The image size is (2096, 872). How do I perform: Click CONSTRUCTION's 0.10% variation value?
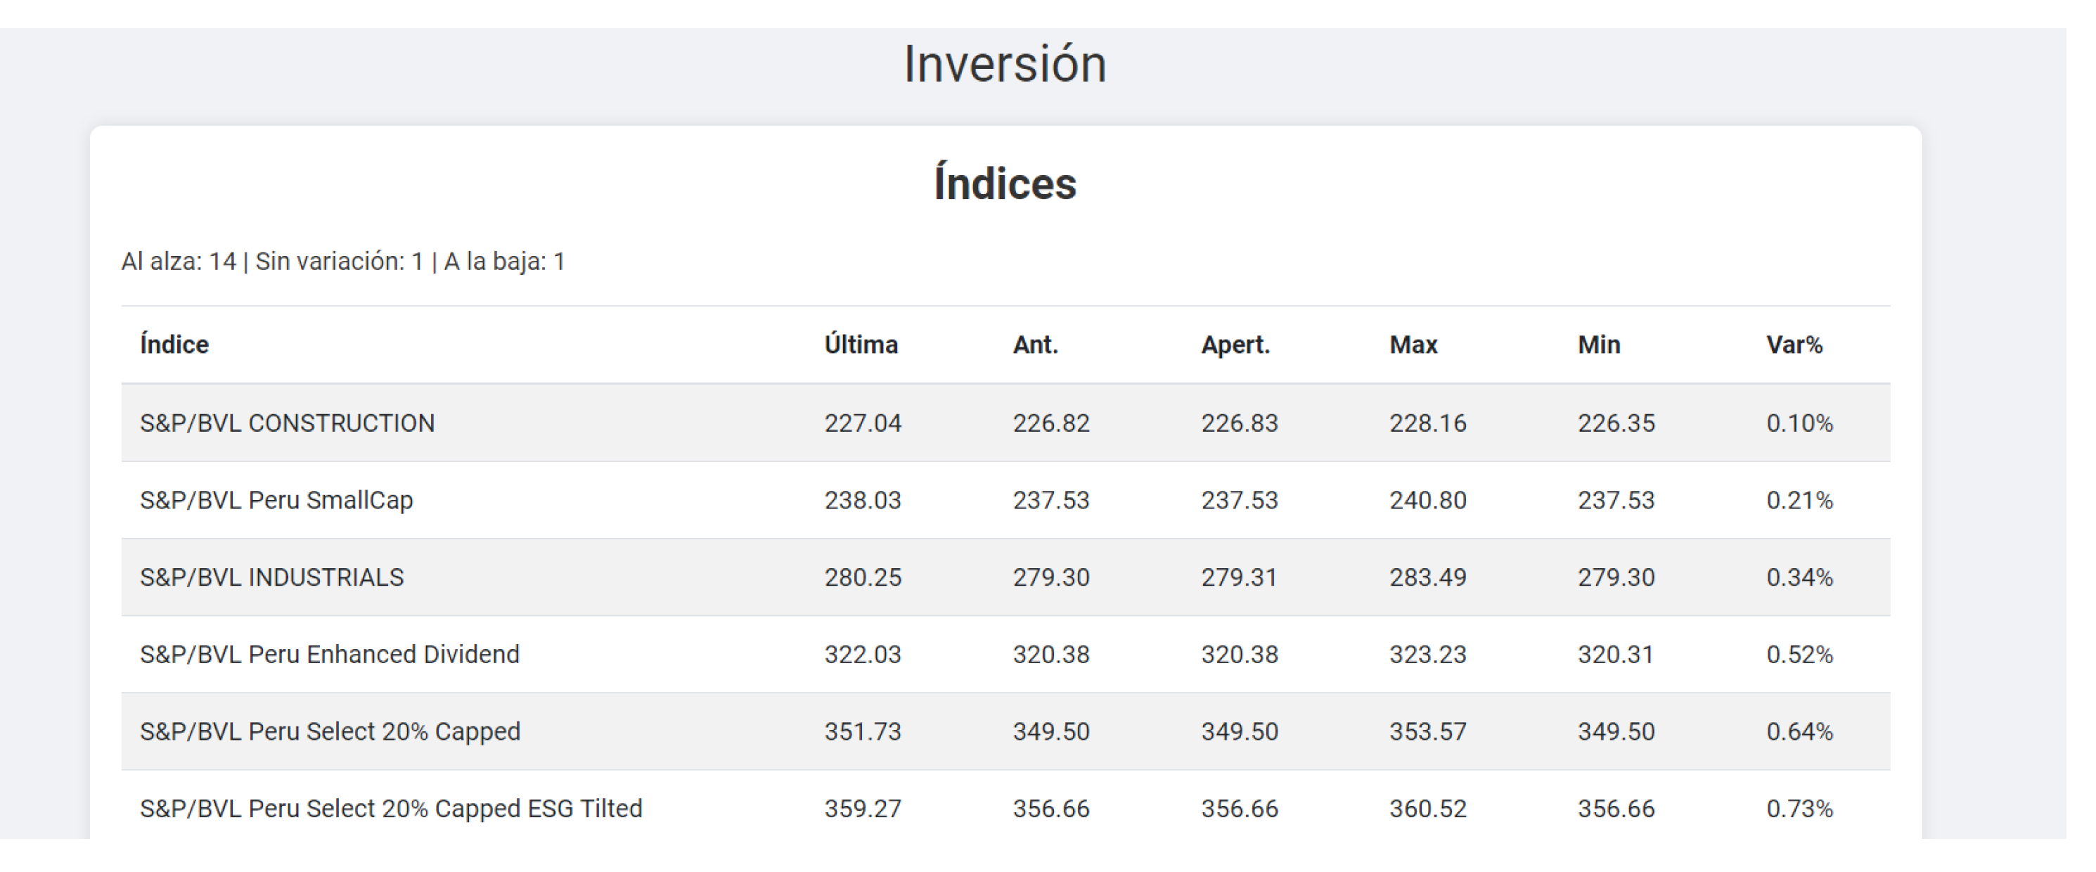(1799, 423)
